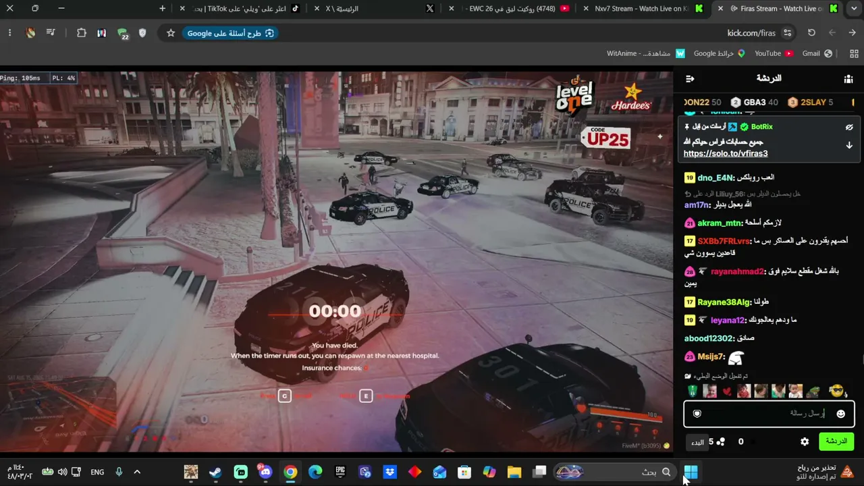This screenshot has height=486, width=864.
Task: Open site information icon in address bar
Action: pyautogui.click(x=787, y=33)
